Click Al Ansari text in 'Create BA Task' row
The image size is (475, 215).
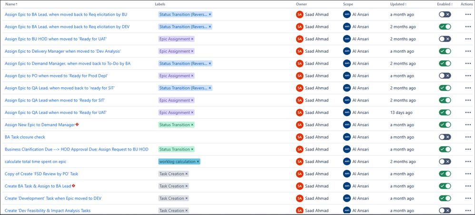click(x=360, y=186)
